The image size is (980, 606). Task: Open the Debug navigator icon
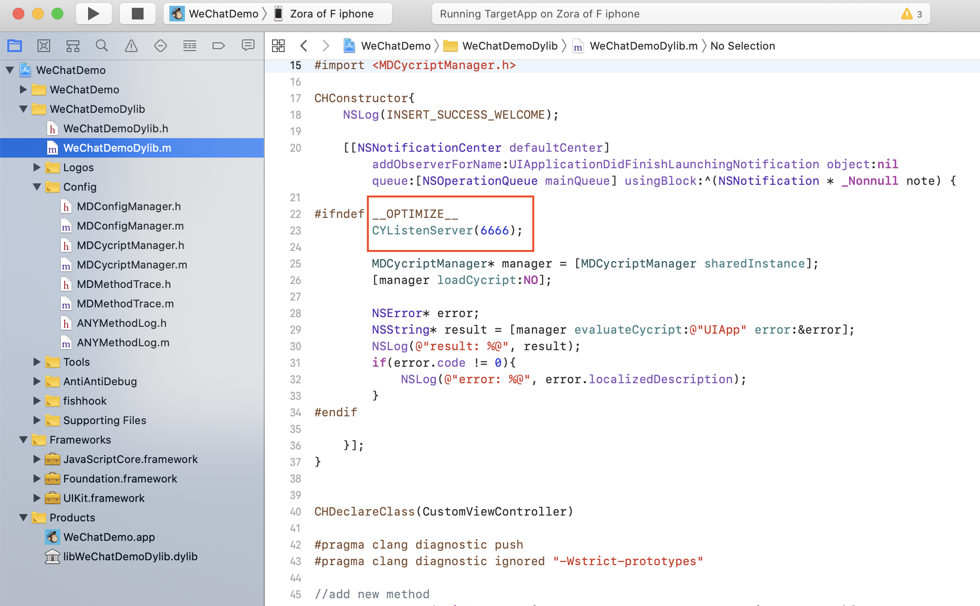(x=189, y=46)
